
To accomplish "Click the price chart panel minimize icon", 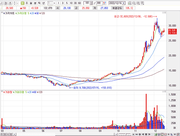I will point(163,13).
